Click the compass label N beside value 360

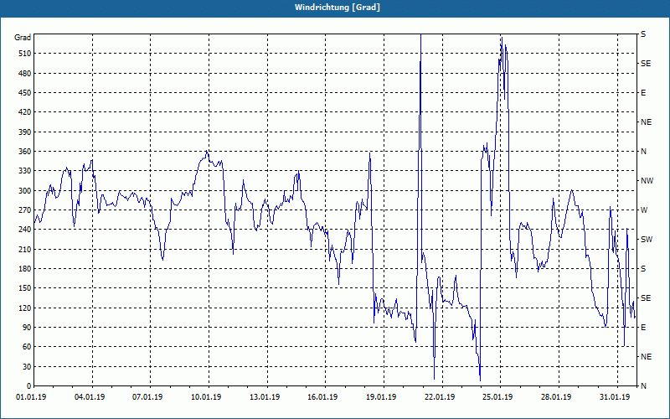pos(643,152)
